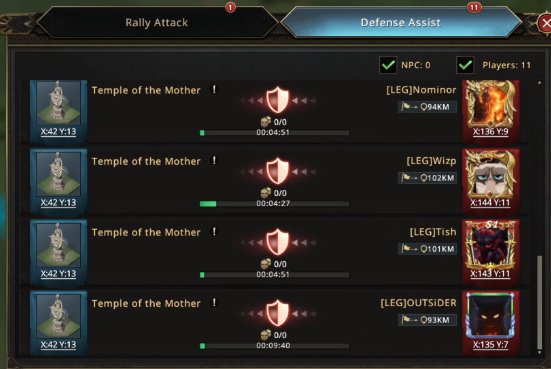The image size is (551, 369).
Task: Open Temple of the Mother thumbnail in [LEG]Tish's row
Action: 59,246
